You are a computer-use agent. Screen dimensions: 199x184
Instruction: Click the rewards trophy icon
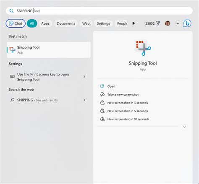[x=158, y=23]
